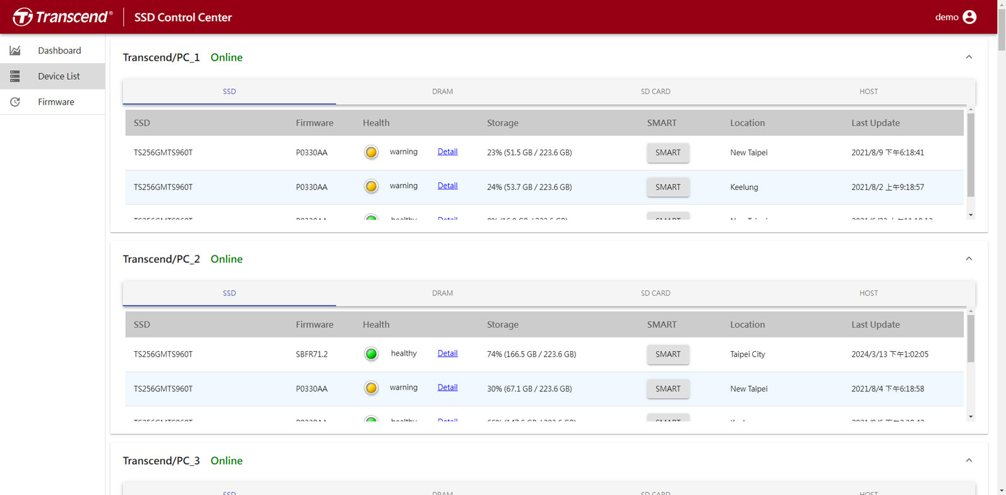
Task: Click the page's main vertical scrollbar
Action: pyautogui.click(x=1002, y=28)
